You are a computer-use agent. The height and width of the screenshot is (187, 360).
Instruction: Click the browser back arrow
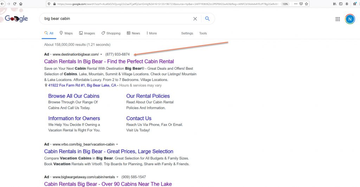point(2,4)
